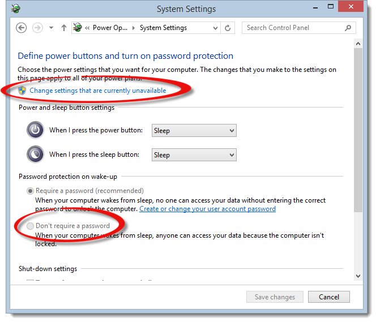Click the search magnifier icon
Viewport: 376px width, 322px height.
pyautogui.click(x=348, y=28)
